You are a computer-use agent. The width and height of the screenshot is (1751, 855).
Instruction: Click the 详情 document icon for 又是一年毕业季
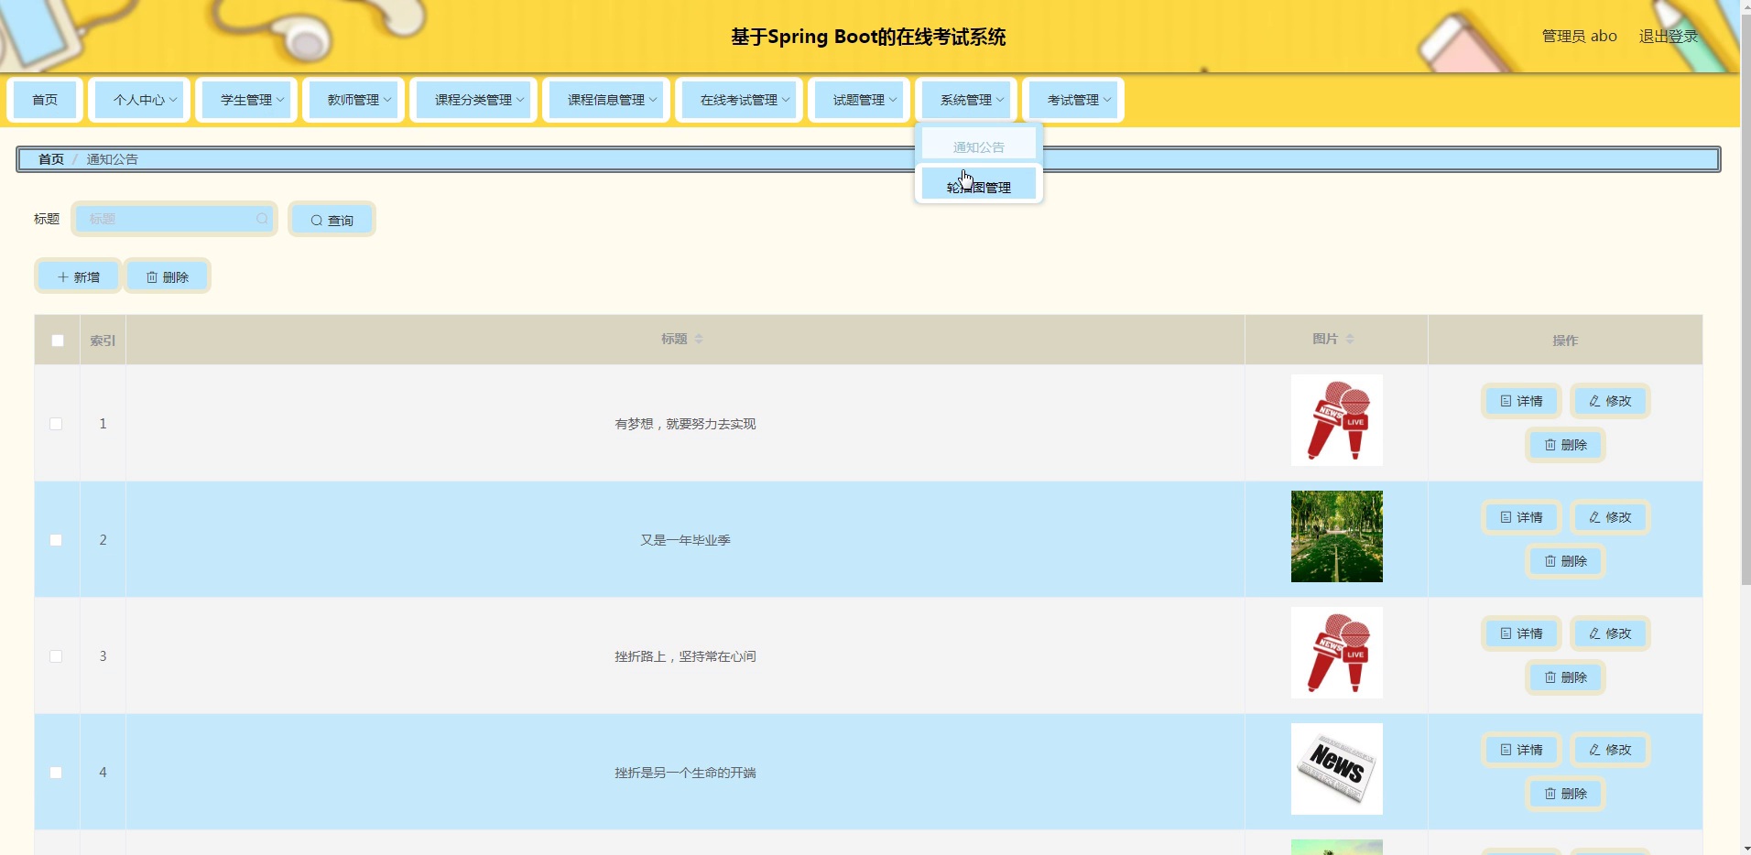tap(1506, 517)
